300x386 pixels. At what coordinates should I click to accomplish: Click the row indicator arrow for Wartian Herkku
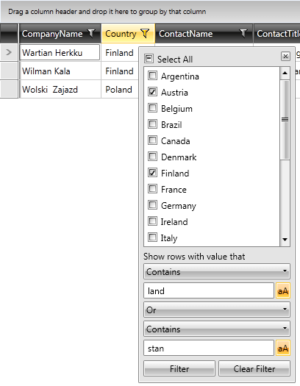9,52
